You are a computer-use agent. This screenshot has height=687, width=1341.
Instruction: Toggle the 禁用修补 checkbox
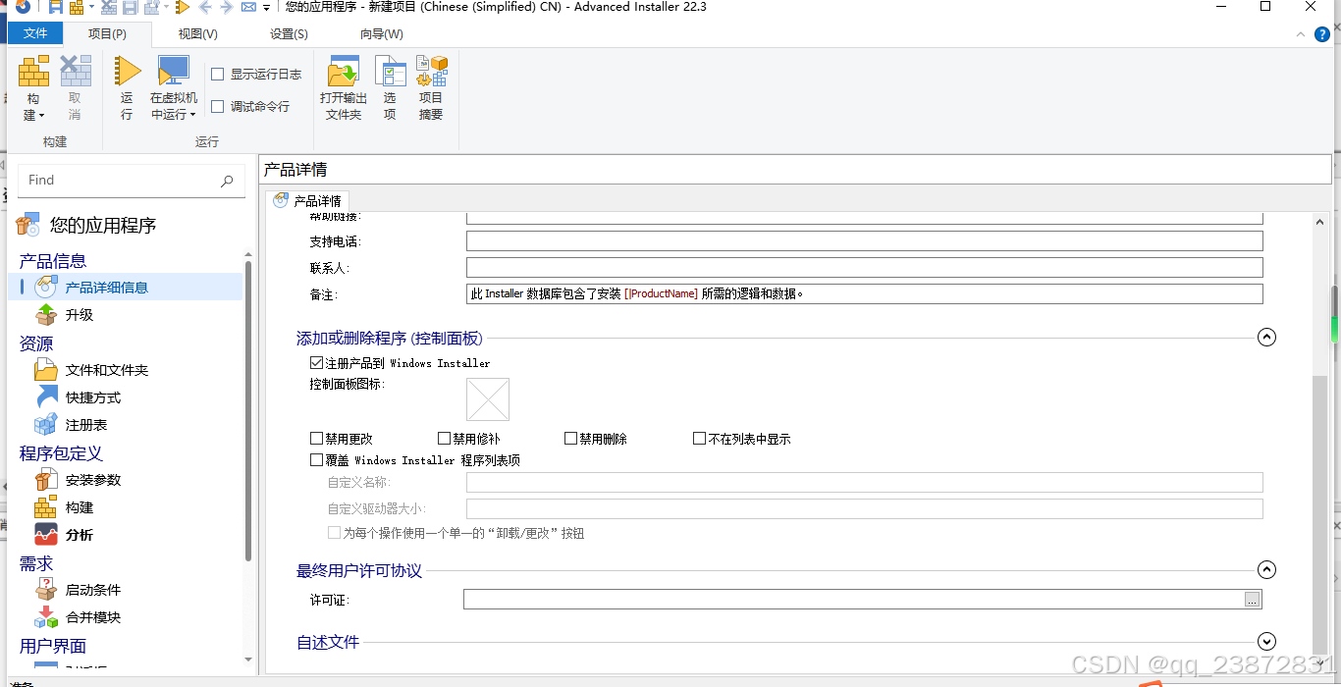[x=444, y=439]
